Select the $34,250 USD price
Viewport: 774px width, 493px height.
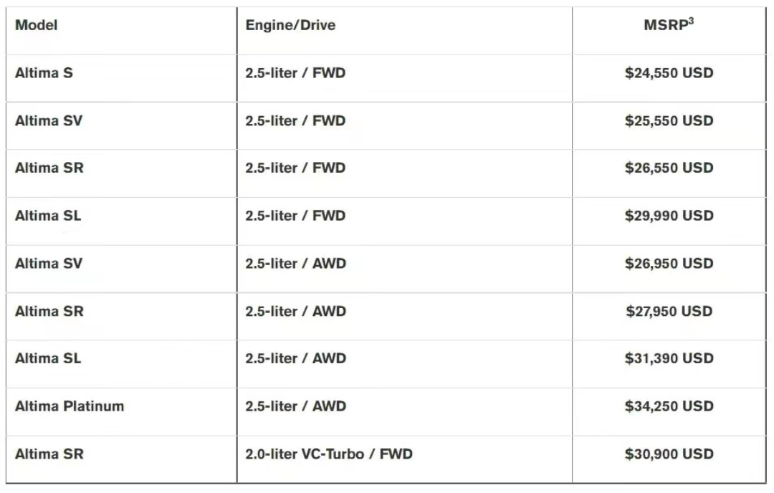[x=669, y=406]
